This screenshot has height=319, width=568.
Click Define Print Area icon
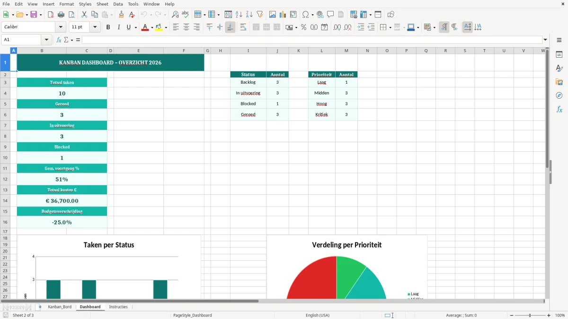pyautogui.click(x=354, y=15)
